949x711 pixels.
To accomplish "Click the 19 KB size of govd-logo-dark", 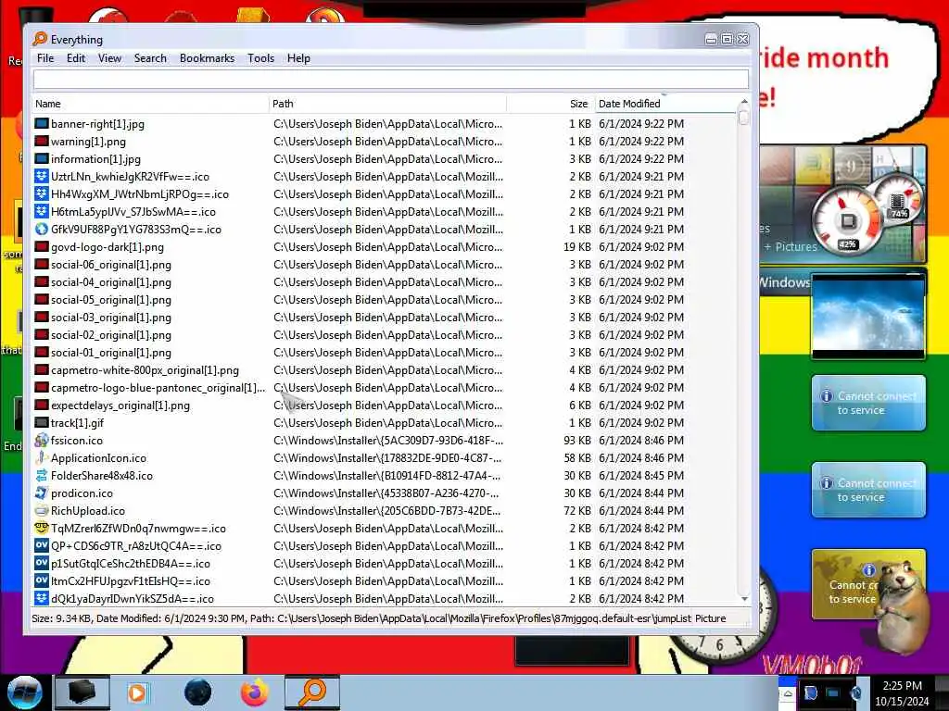I will pos(576,246).
